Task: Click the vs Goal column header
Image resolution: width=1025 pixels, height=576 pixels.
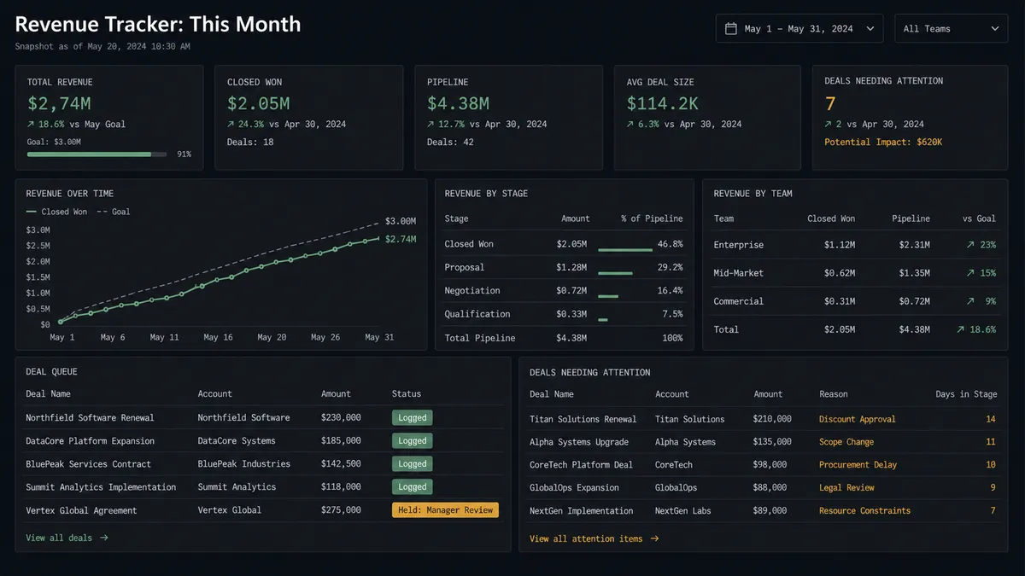Action: pos(979,218)
